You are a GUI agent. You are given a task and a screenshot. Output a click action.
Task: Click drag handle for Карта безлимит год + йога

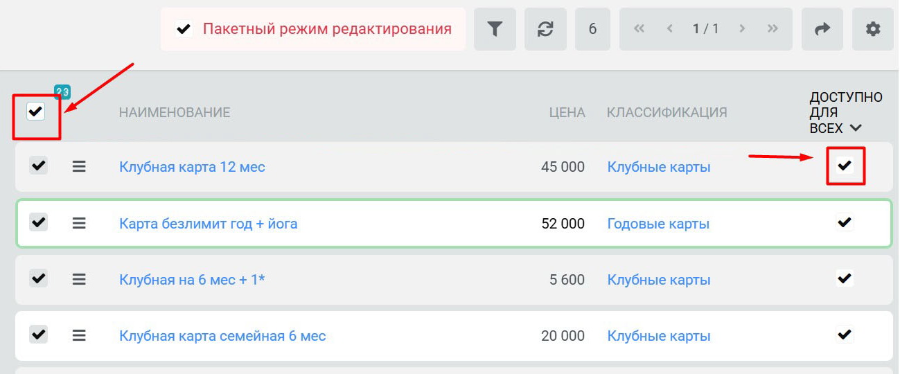pyautogui.click(x=79, y=223)
